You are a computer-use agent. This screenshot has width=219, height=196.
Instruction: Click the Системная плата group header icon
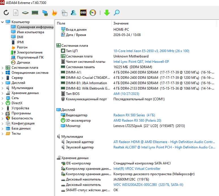coord(59,45)
